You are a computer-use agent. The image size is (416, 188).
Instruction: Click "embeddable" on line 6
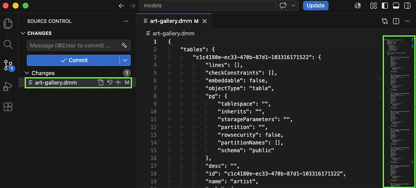tap(226, 81)
